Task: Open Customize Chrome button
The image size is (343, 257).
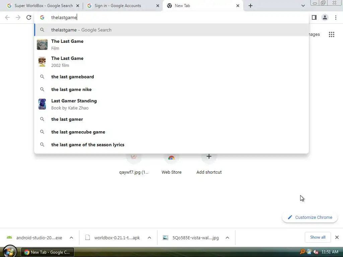Action: pyautogui.click(x=310, y=217)
